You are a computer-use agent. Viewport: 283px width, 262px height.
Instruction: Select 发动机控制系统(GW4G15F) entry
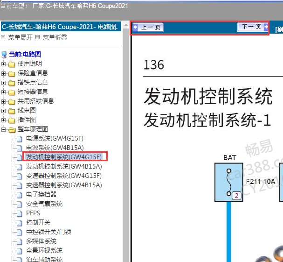[64, 157]
